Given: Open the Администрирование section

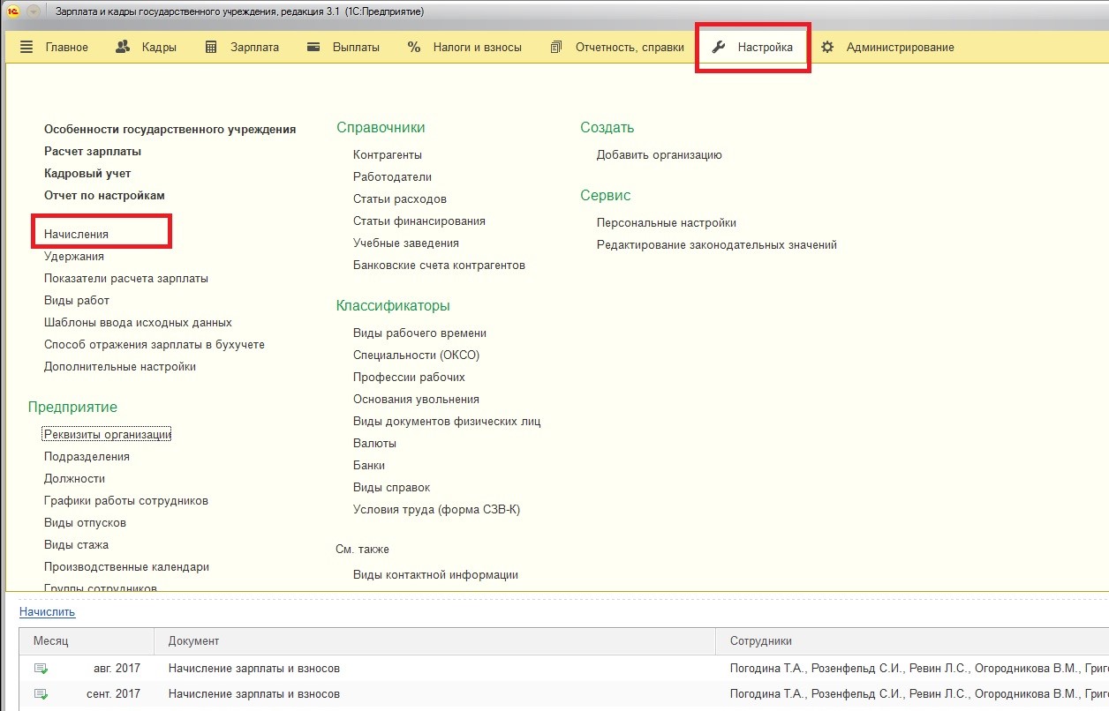Looking at the screenshot, I should pos(901,48).
